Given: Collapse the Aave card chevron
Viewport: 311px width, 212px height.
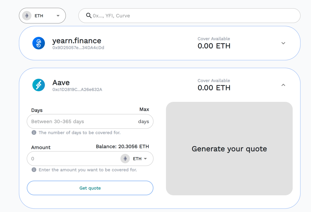Looking at the screenshot, I should pyautogui.click(x=283, y=85).
